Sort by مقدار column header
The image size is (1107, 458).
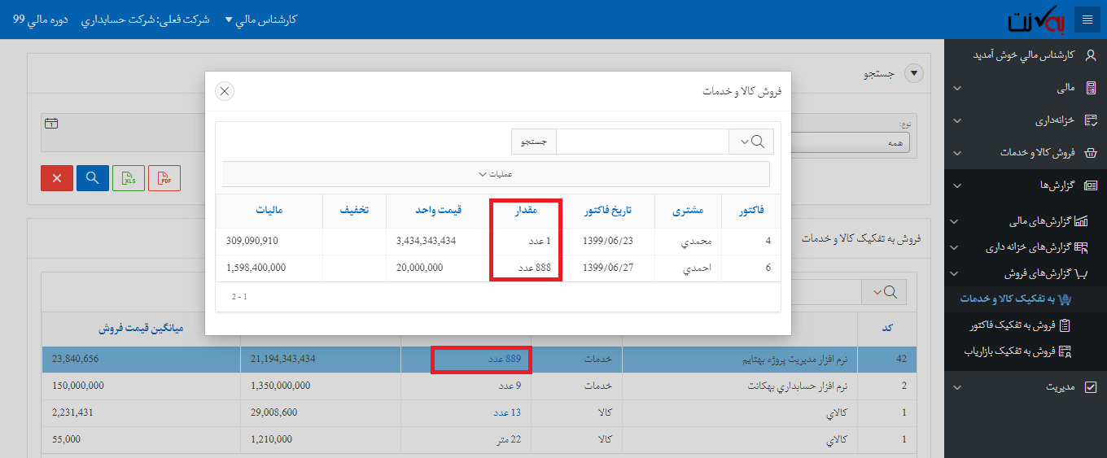coord(526,211)
